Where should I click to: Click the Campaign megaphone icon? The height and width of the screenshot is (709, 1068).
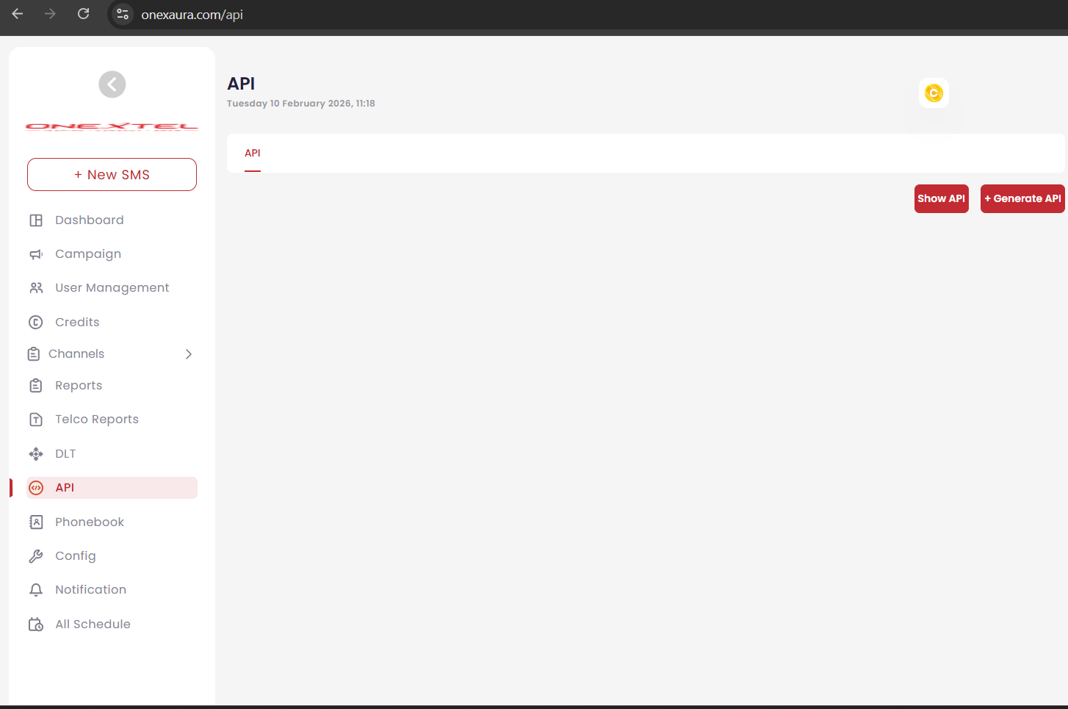coord(36,254)
